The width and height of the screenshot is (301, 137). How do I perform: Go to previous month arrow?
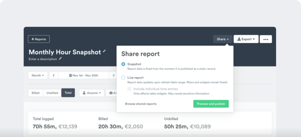click(x=54, y=75)
